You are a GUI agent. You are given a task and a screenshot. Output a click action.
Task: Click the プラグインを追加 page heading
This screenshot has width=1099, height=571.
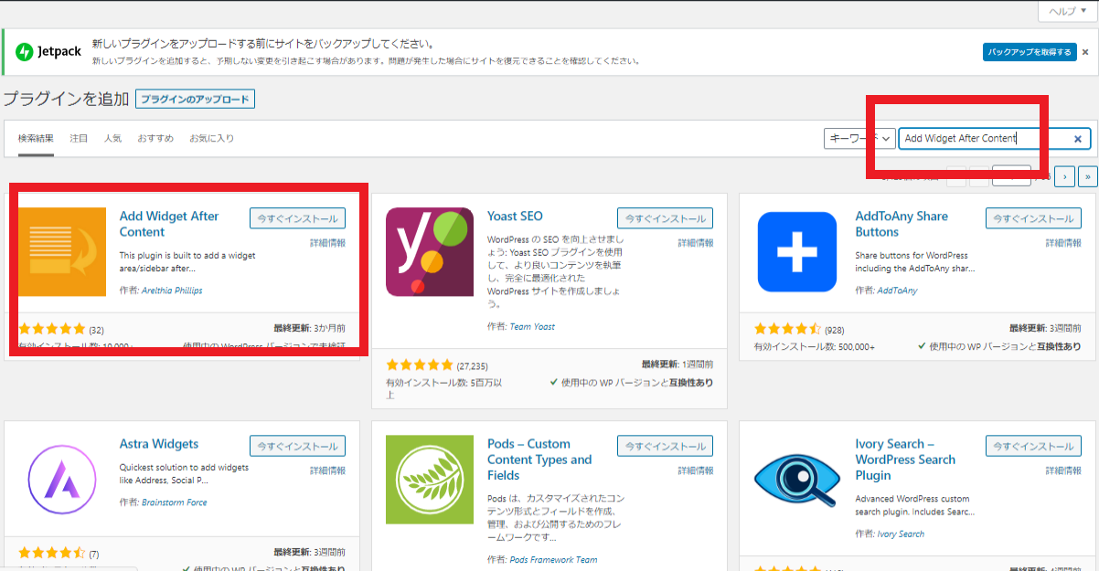pyautogui.click(x=65, y=99)
